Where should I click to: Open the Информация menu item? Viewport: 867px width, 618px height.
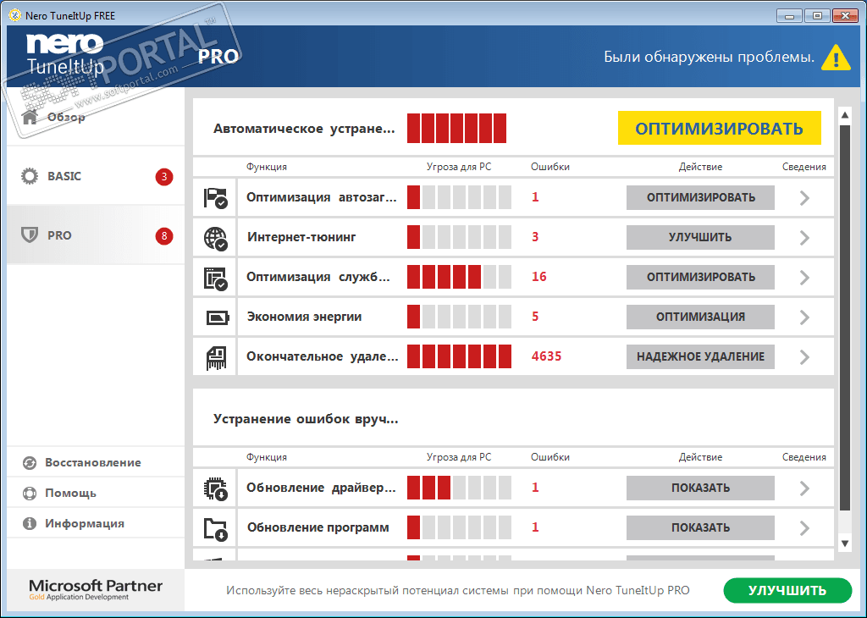pos(96,523)
